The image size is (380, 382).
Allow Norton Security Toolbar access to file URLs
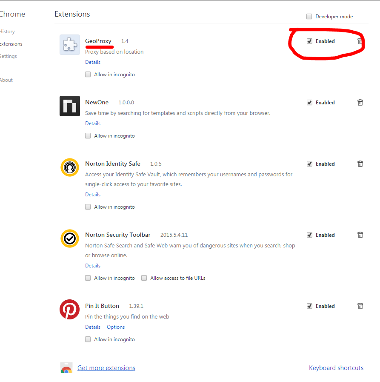coord(144,278)
